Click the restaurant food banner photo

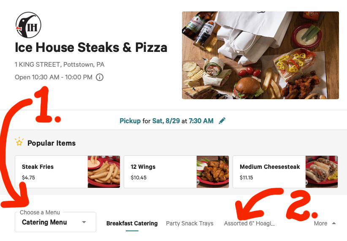point(260,55)
